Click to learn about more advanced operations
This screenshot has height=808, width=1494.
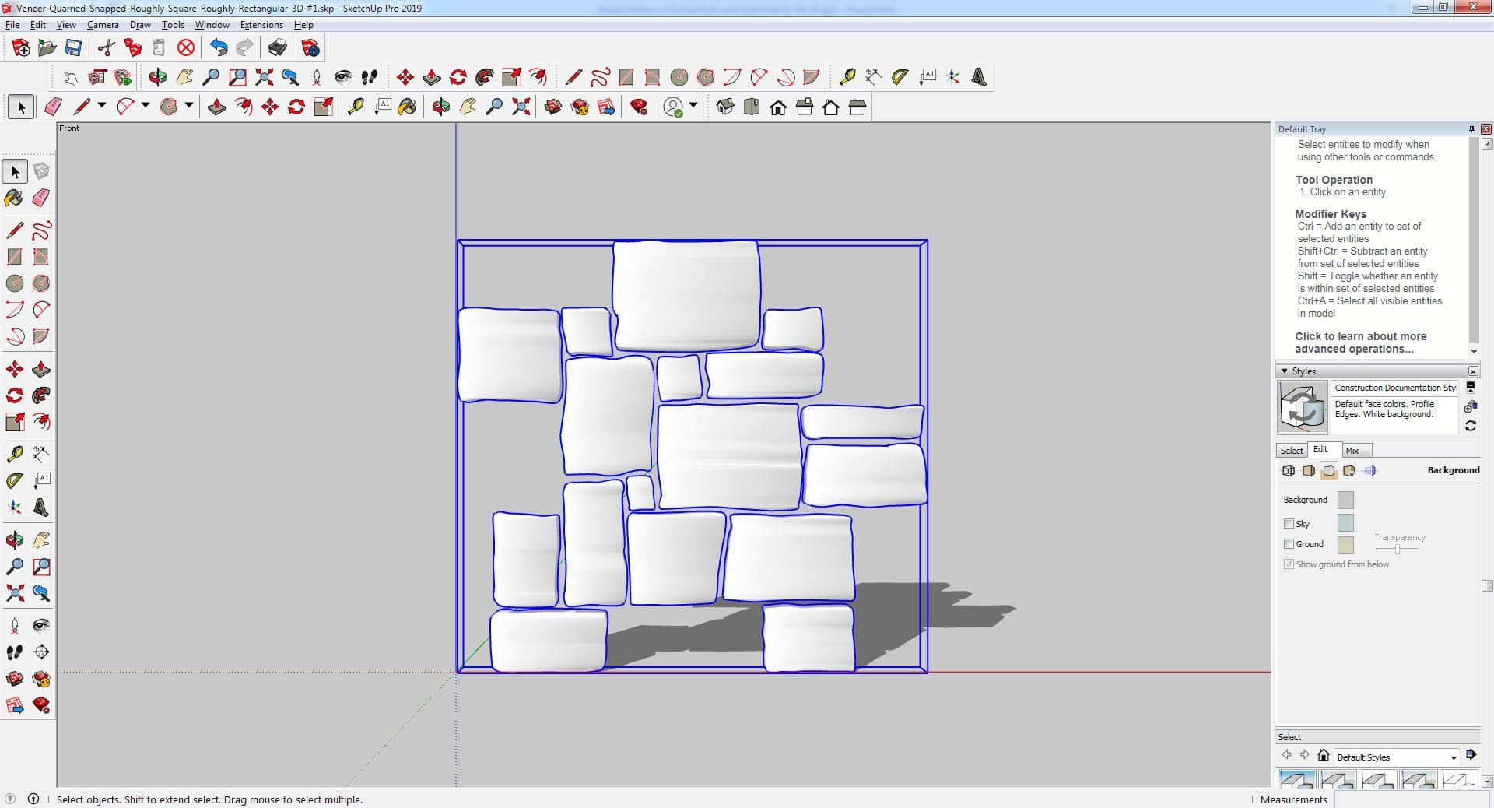pyautogui.click(x=1360, y=343)
